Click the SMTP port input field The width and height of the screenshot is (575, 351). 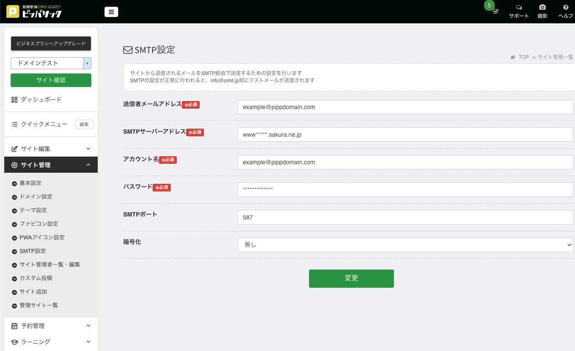tap(405, 217)
